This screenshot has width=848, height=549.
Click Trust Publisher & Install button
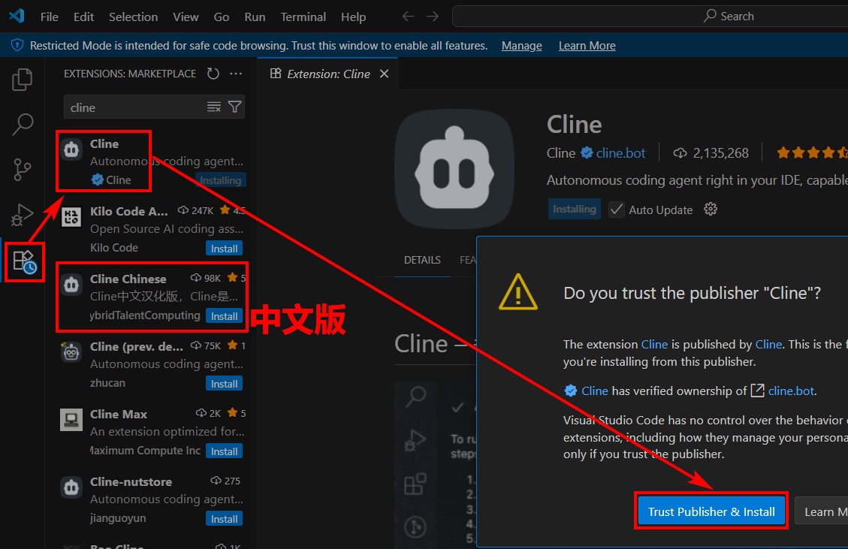click(711, 511)
